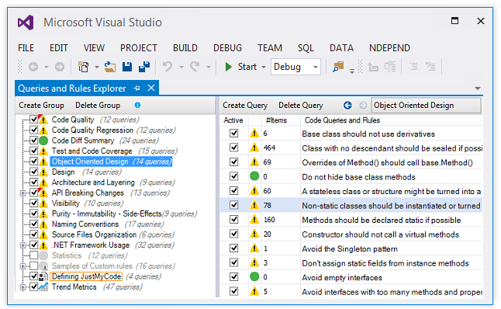Screen dimensions: 501x309
Task: Uncheck the Code Quality group checkbox
Action: [34, 120]
